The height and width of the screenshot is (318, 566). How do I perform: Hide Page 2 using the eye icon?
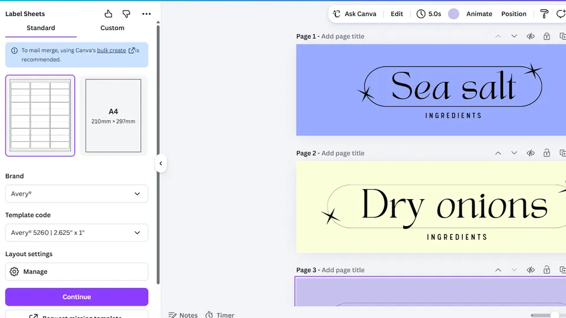pyautogui.click(x=530, y=153)
